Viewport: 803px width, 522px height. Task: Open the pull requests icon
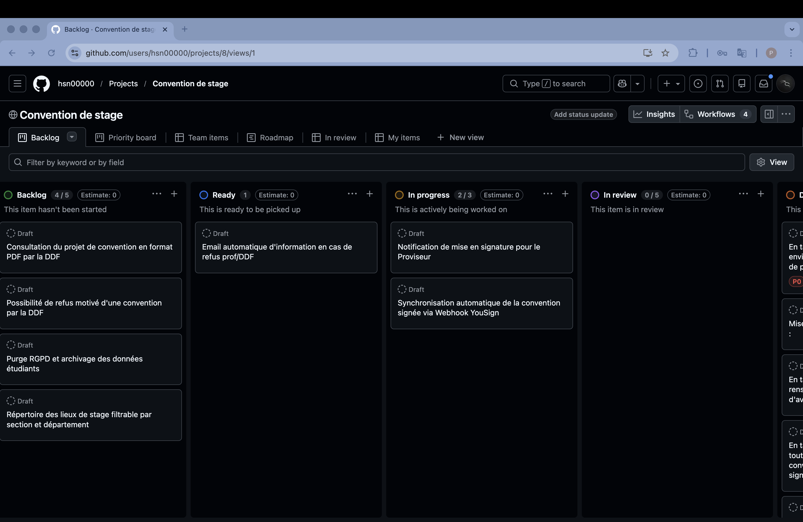720,83
